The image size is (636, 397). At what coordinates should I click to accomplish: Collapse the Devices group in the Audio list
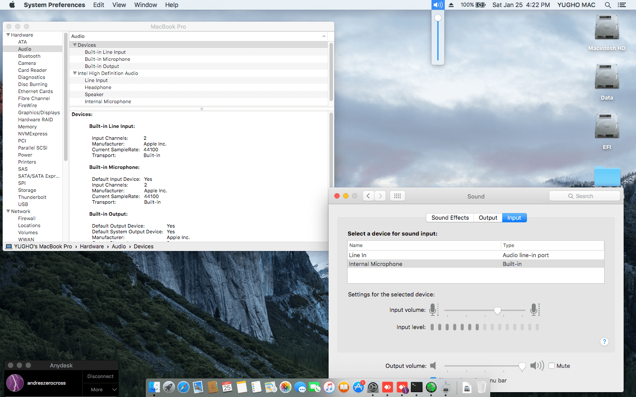pos(75,45)
